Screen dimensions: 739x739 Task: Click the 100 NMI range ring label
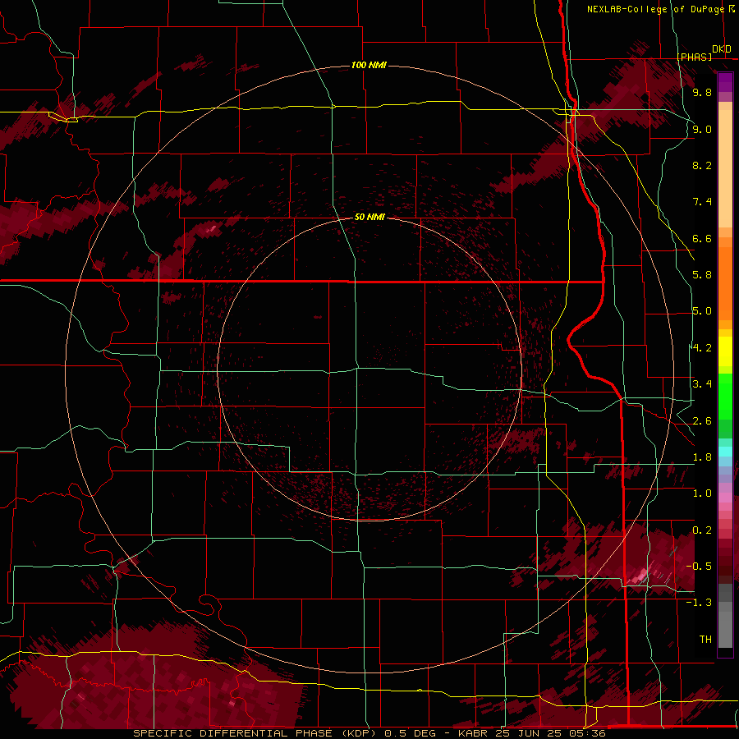[369, 65]
